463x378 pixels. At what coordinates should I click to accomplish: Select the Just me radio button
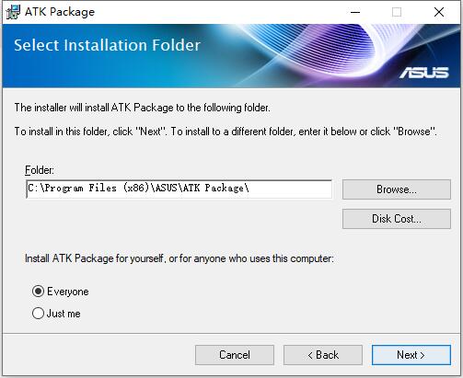coord(38,314)
